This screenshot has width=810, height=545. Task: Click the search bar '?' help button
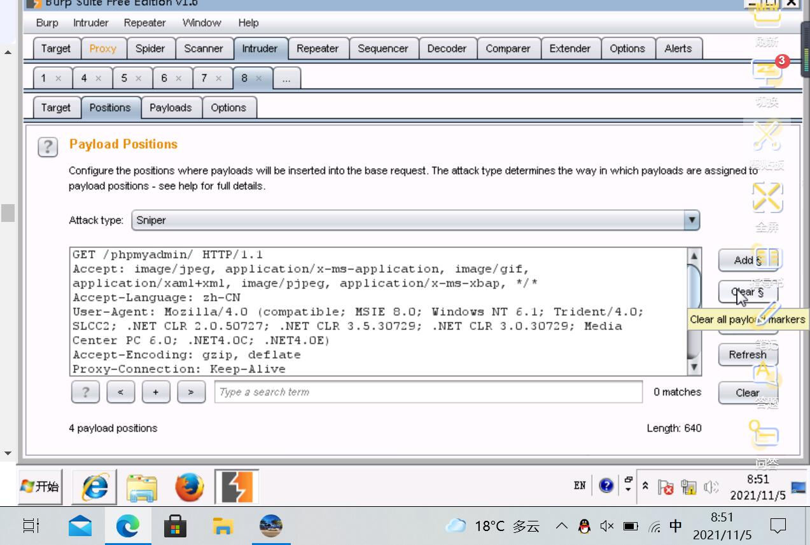point(85,392)
